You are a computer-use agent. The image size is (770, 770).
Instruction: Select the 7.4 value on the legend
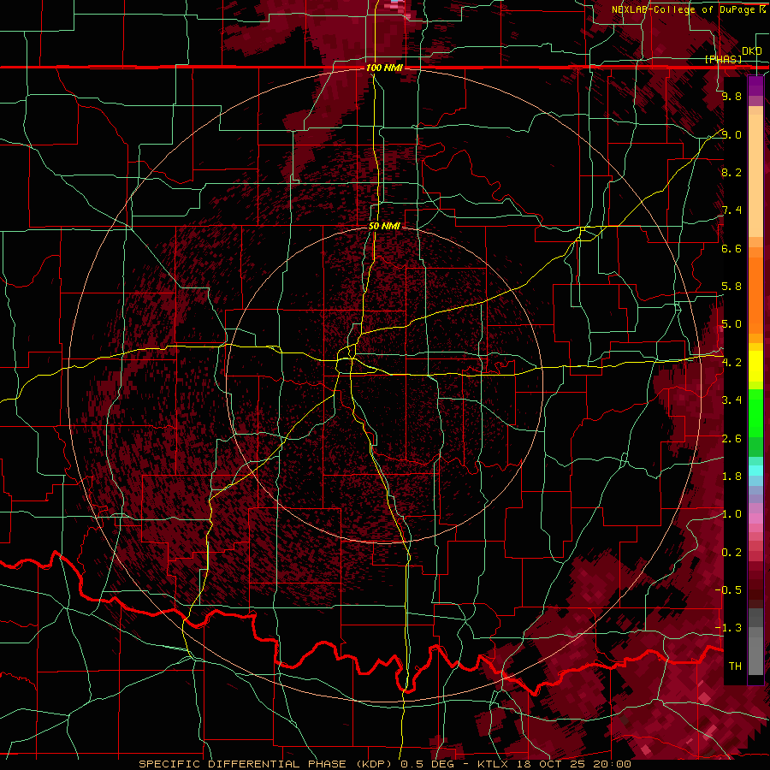[731, 210]
